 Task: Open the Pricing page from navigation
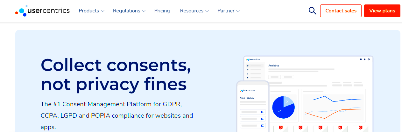pyautogui.click(x=162, y=11)
